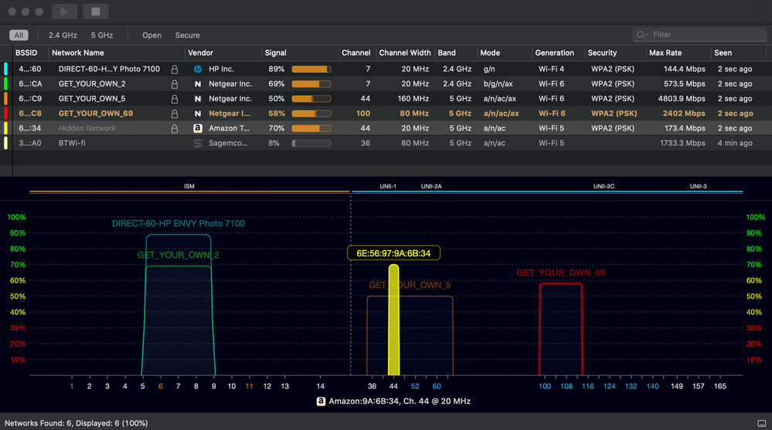This screenshot has width=772, height=430.
Task: Open the filter search options magnifier dropdown
Action: pos(642,35)
